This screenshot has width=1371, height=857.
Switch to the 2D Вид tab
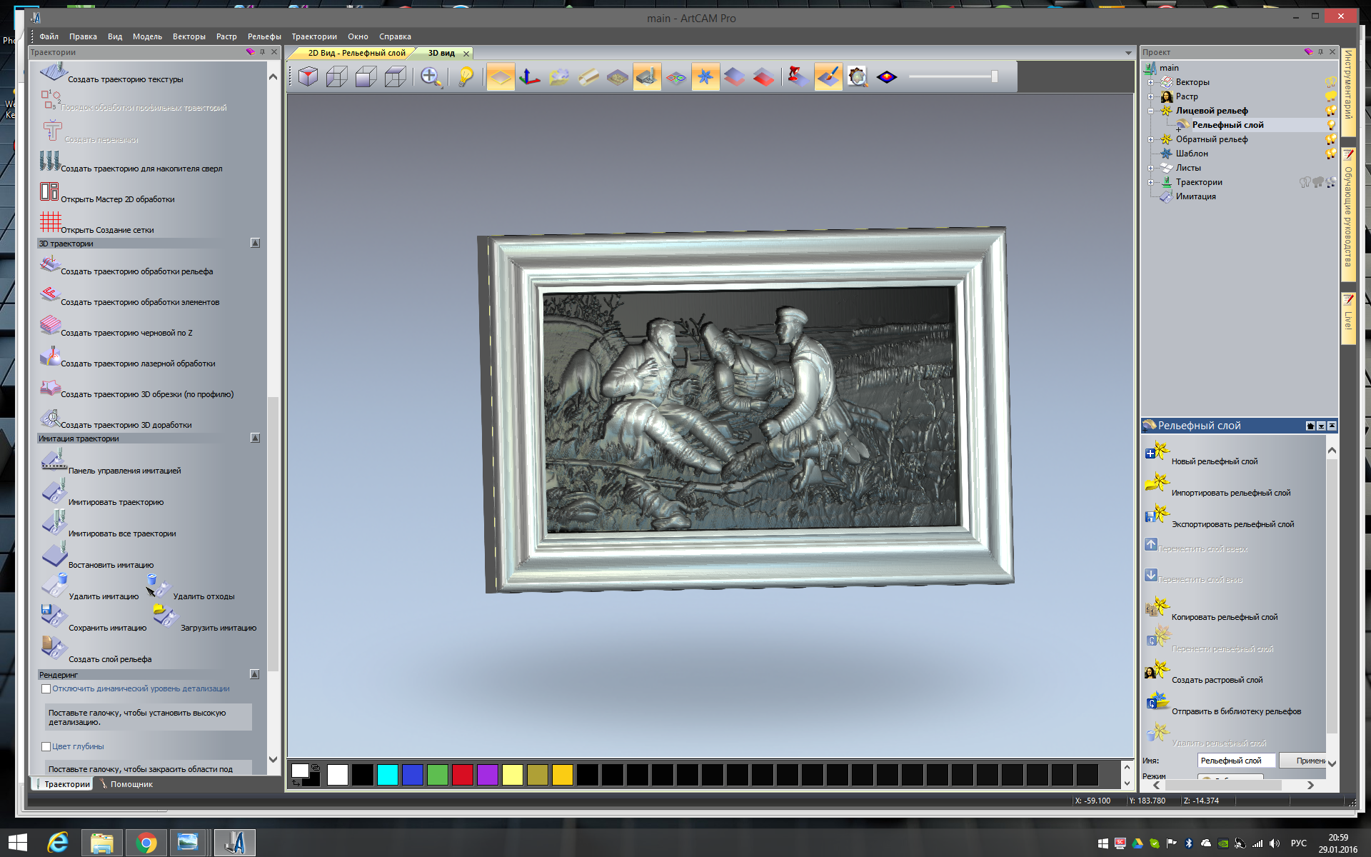click(x=356, y=53)
